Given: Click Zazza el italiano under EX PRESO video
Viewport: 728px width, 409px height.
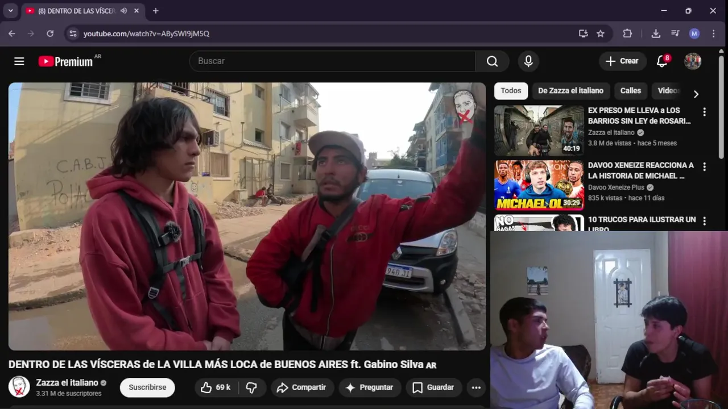Looking at the screenshot, I should (611, 132).
